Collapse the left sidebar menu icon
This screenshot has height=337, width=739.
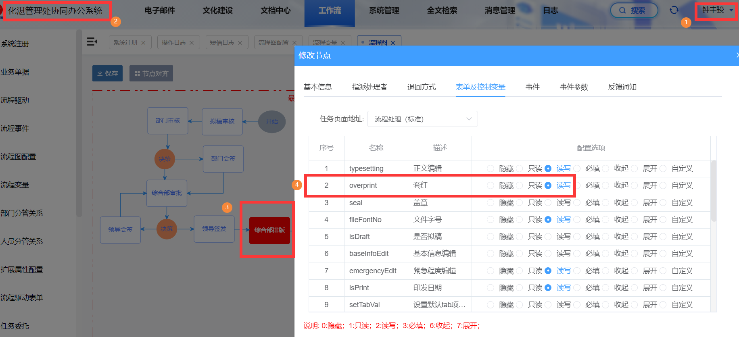[x=92, y=42]
